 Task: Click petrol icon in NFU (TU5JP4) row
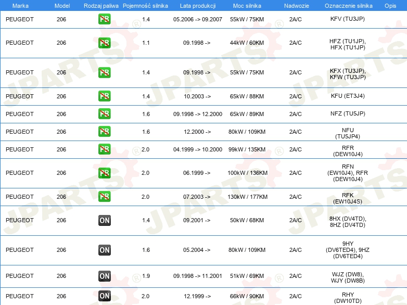104,131
